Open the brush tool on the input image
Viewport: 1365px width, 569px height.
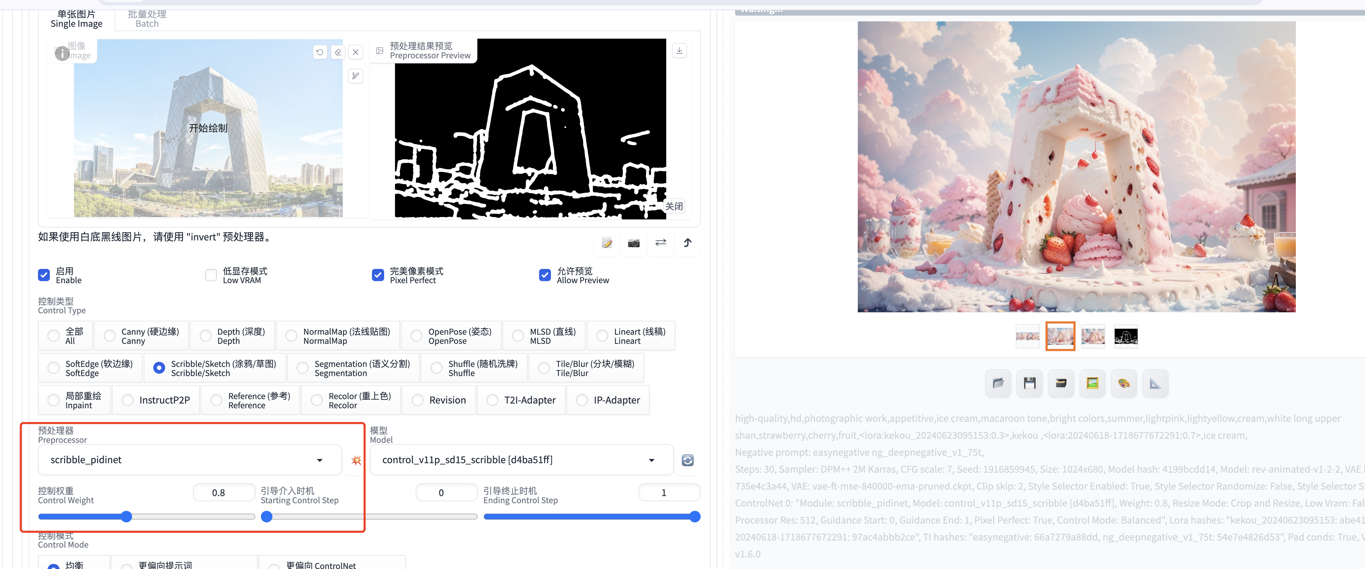[x=356, y=76]
